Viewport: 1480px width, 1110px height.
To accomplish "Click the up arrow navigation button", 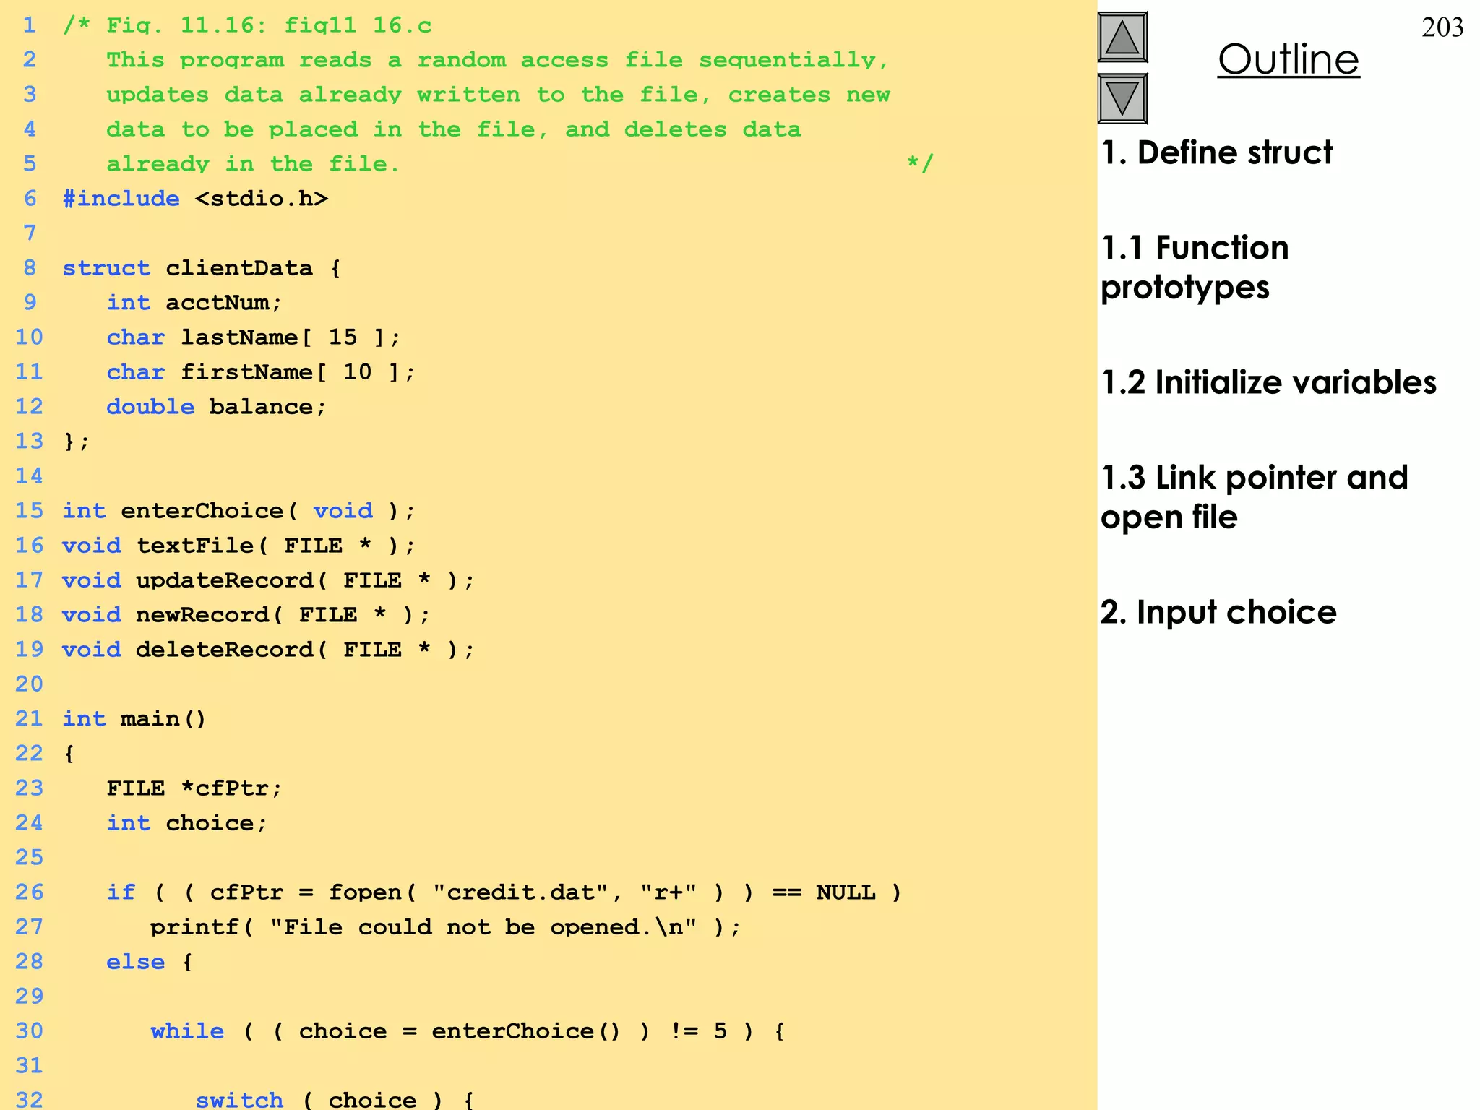I will pos(1122,38).
